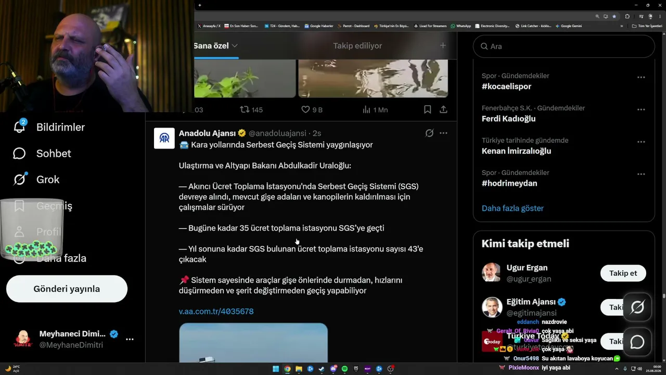Click the Chrome icon in the taskbar
Viewport: 666px width, 375px height.
287,369
